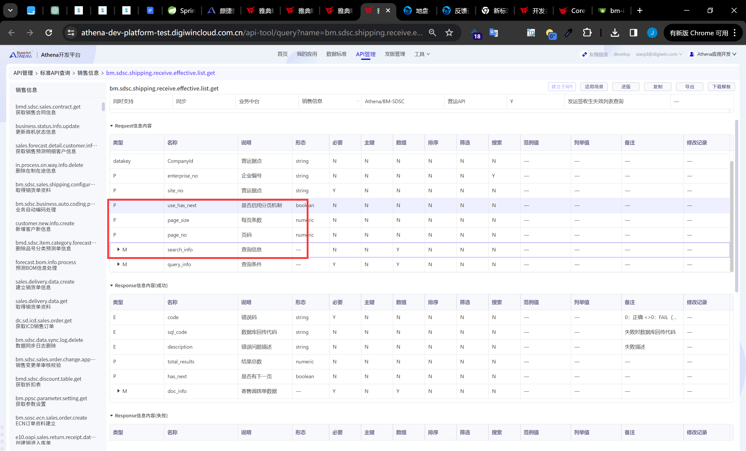Click the Athena logo
746x451 pixels.
click(x=21, y=54)
